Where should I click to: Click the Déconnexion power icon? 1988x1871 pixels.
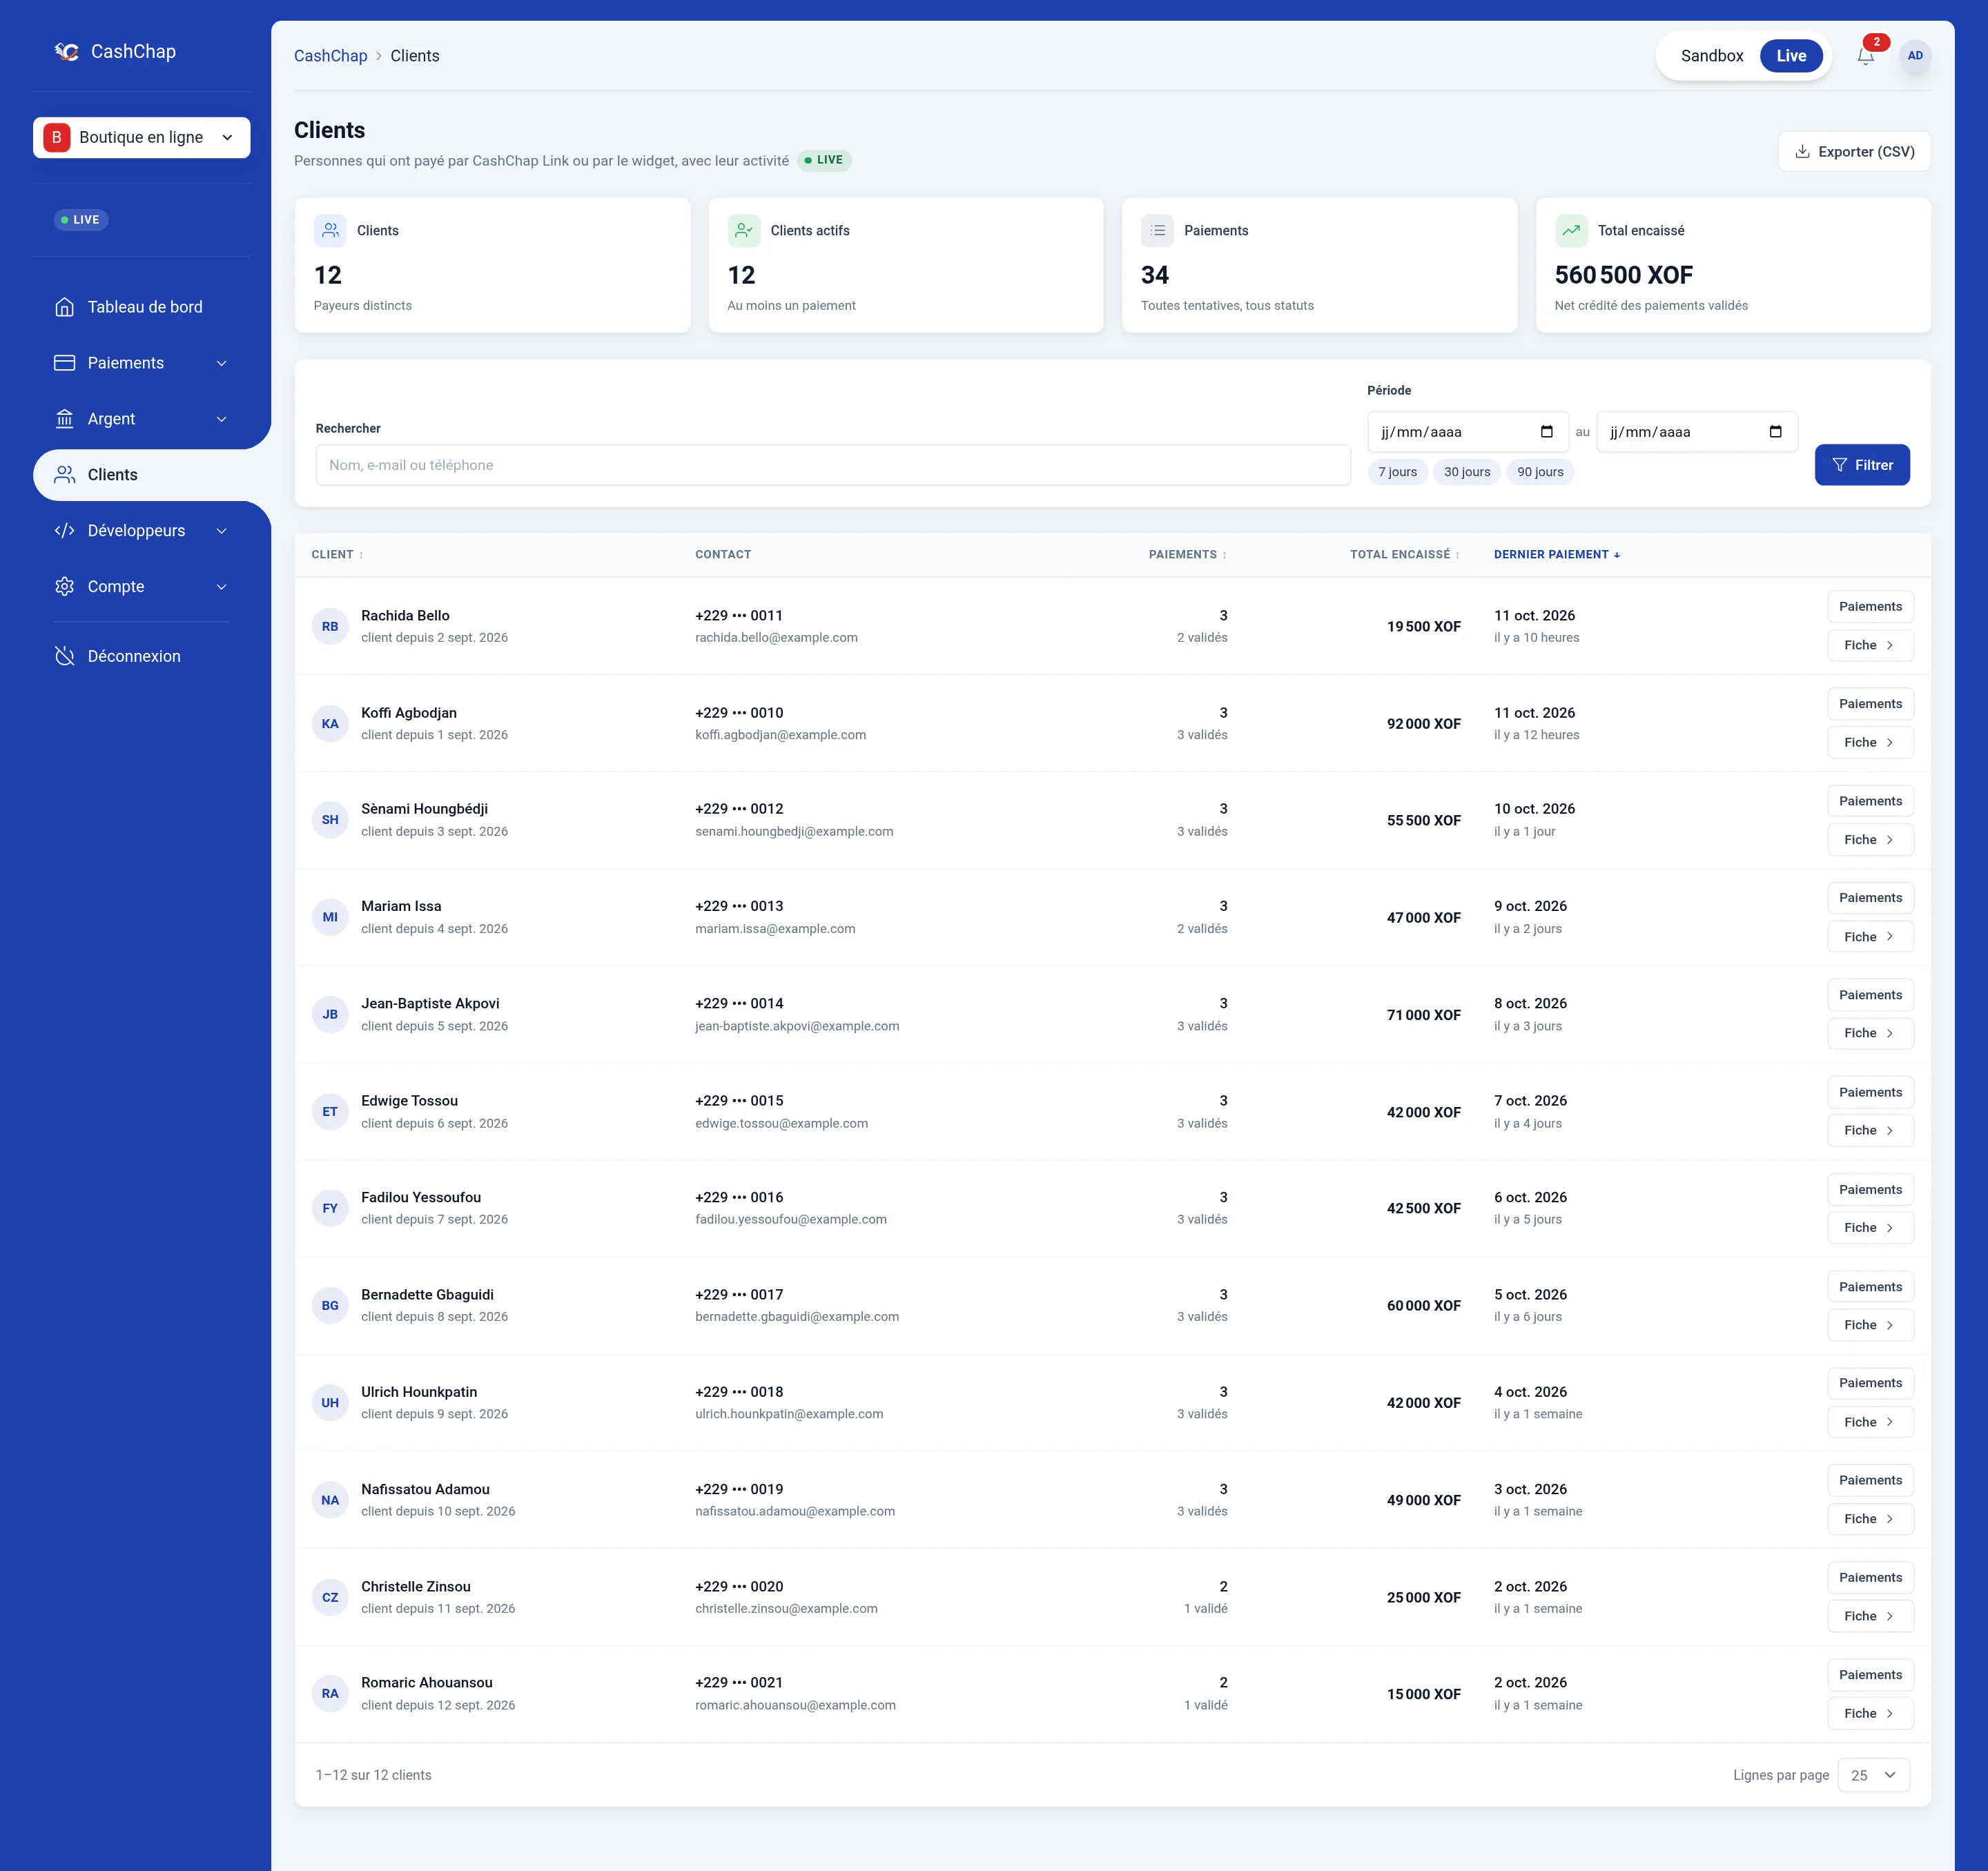point(65,656)
